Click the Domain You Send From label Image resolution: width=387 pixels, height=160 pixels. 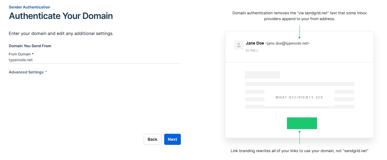pos(30,46)
